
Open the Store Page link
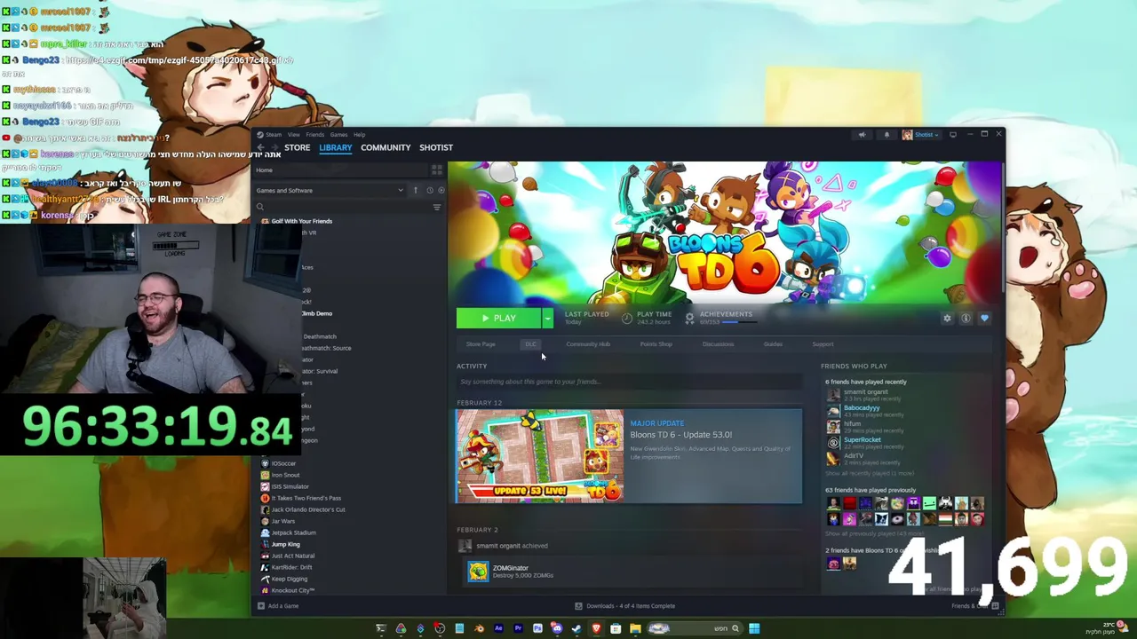[x=481, y=344]
